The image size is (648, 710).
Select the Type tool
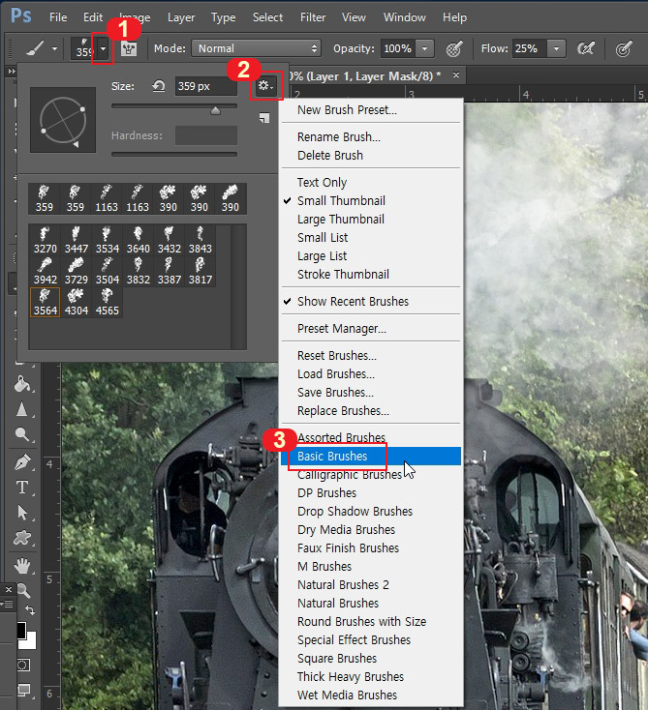21,488
